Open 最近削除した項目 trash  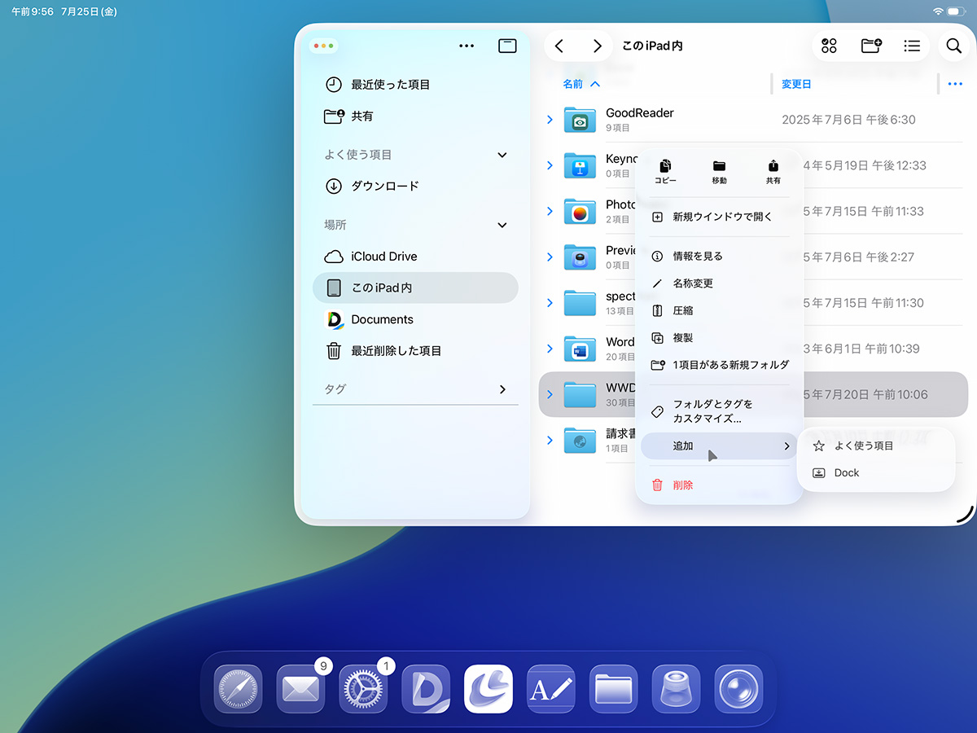415,351
